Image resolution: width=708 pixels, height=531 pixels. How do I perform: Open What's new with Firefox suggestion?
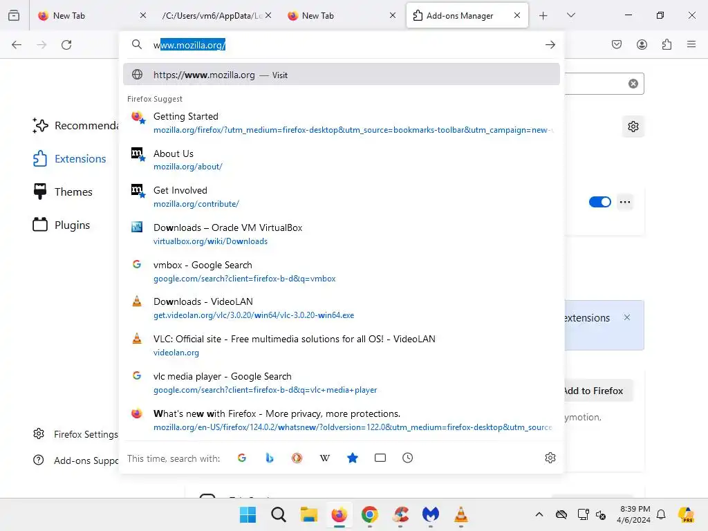point(342,420)
